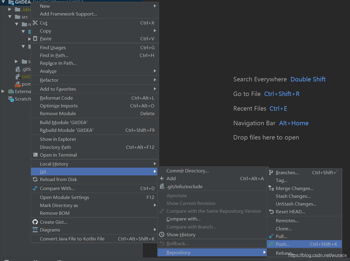
Task: Click the src folder icon
Action: [18, 17]
